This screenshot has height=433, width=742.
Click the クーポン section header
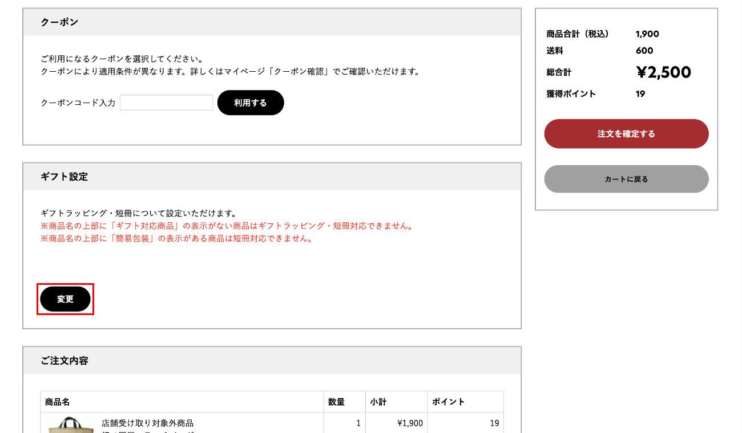coord(59,22)
